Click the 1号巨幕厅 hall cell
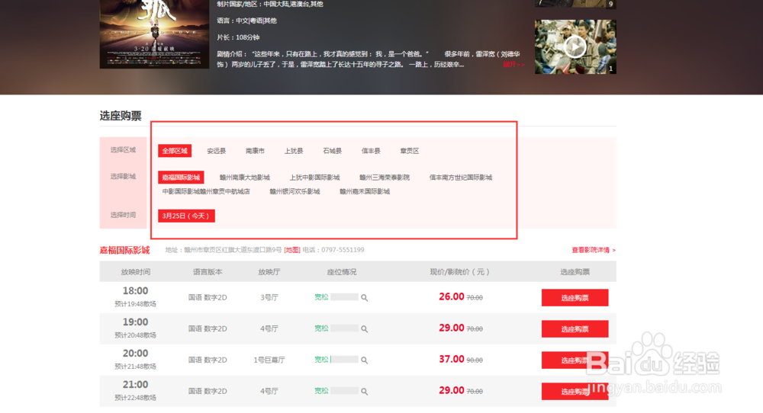Viewport: 763px width, 413px height. point(269,360)
